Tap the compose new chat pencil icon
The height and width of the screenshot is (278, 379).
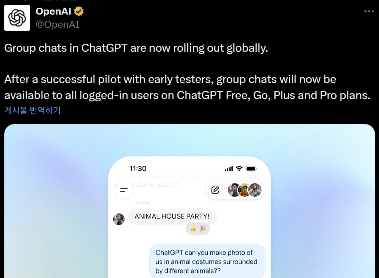(x=215, y=190)
